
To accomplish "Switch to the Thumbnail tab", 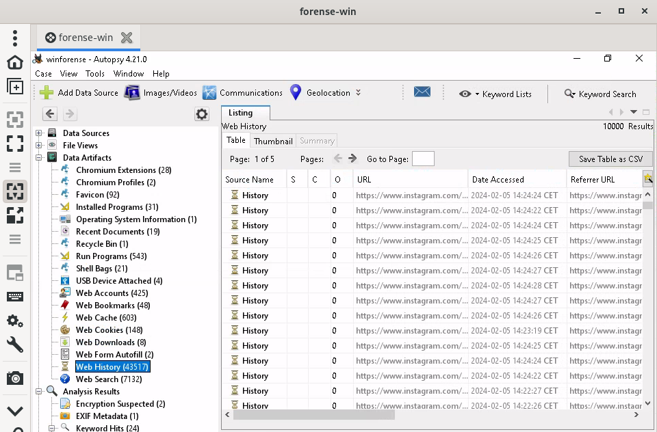I will 273,141.
